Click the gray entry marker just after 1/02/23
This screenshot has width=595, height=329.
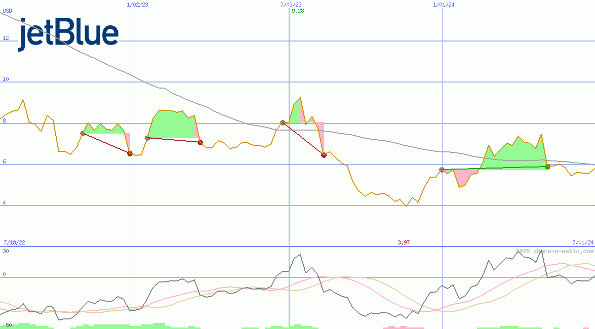pos(148,138)
